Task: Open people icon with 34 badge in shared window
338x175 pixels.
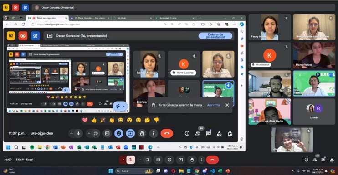Action: 198,133
